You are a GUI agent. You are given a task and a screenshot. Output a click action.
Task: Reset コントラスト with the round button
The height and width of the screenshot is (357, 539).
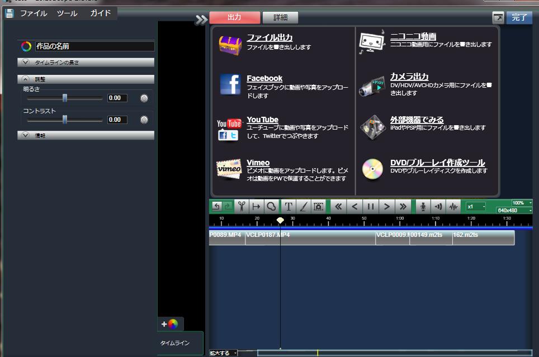tap(144, 120)
